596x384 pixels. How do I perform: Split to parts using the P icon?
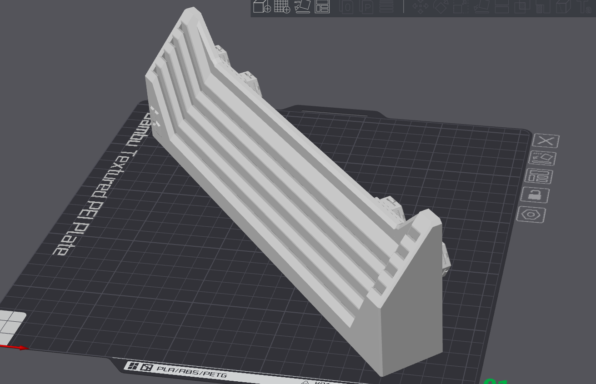click(366, 6)
